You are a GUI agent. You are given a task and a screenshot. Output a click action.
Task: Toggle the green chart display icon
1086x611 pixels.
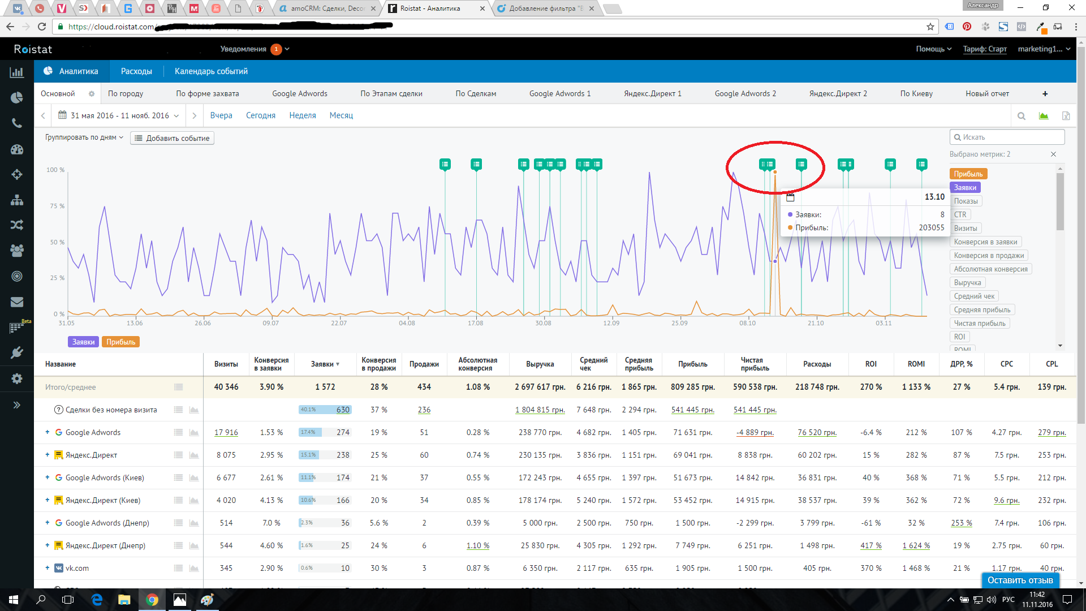click(x=1044, y=116)
